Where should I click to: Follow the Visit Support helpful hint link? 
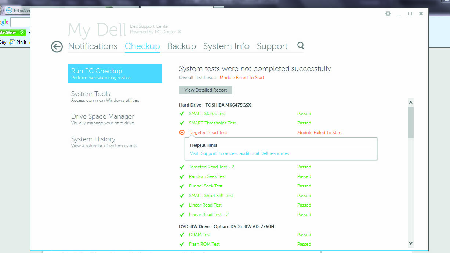[240, 153]
